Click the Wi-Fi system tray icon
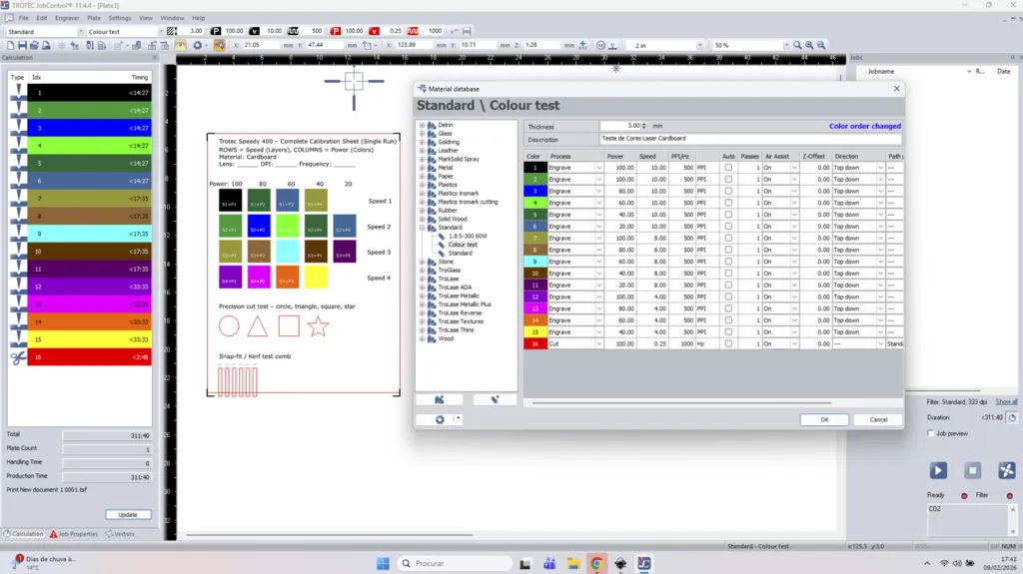The height and width of the screenshot is (574, 1023). [944, 564]
